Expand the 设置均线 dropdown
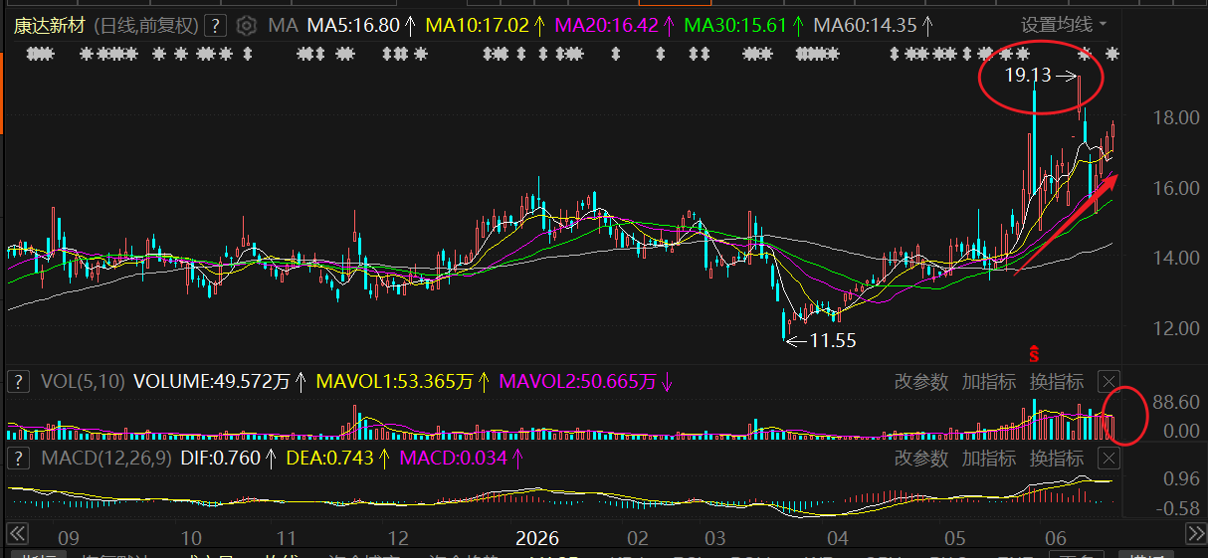The image size is (1208, 558). coord(1064,25)
